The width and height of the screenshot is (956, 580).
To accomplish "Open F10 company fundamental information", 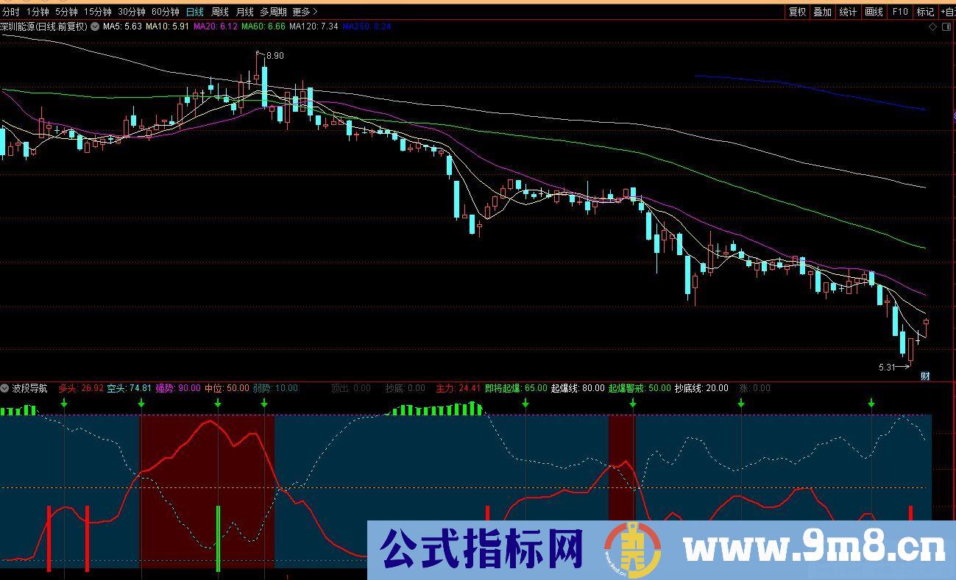I will [x=899, y=12].
